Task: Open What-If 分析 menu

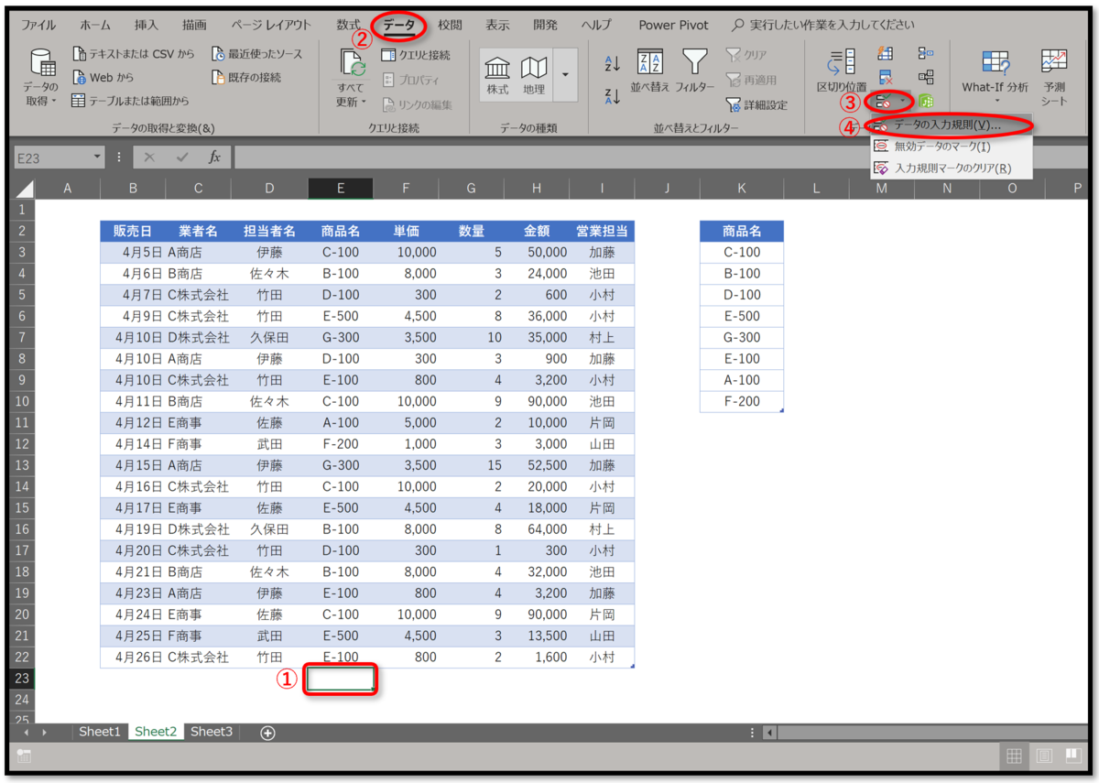Action: pyautogui.click(x=995, y=74)
